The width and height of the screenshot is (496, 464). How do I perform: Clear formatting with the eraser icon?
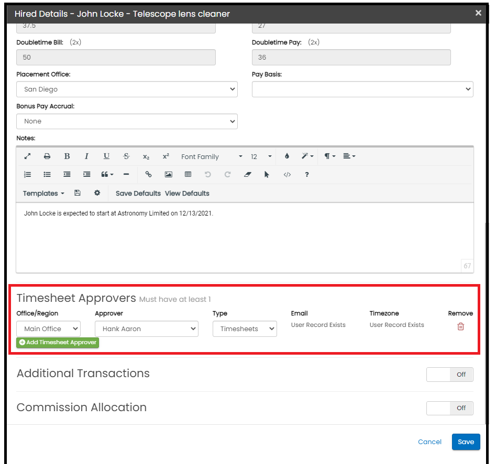(248, 174)
